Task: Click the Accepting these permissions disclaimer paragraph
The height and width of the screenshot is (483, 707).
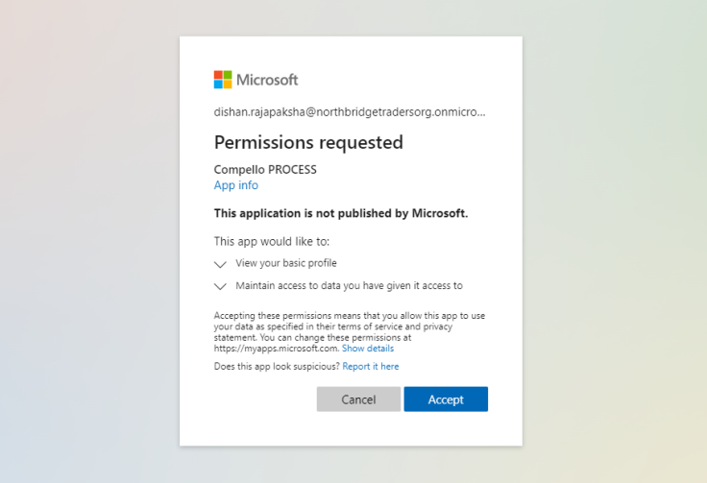Action: click(350, 332)
